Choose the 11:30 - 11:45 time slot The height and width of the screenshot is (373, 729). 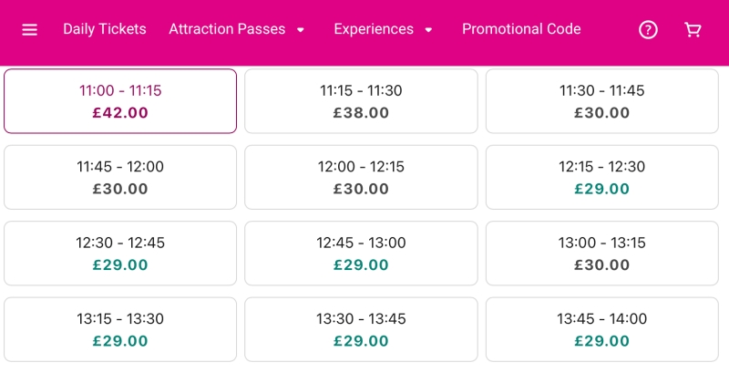coord(602,101)
